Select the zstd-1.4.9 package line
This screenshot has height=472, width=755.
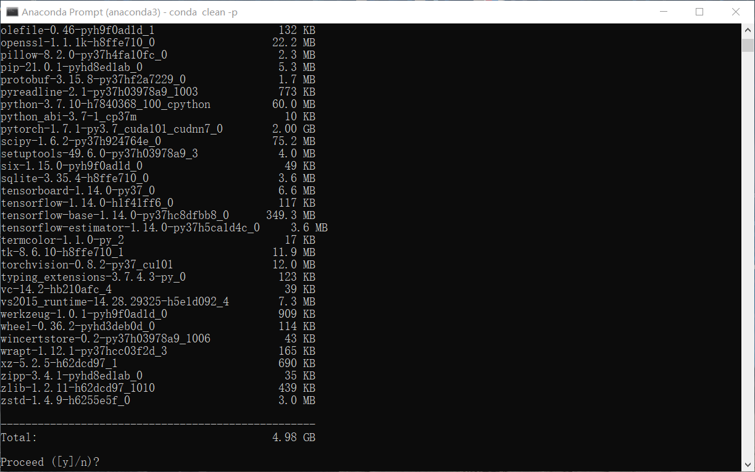(65, 400)
